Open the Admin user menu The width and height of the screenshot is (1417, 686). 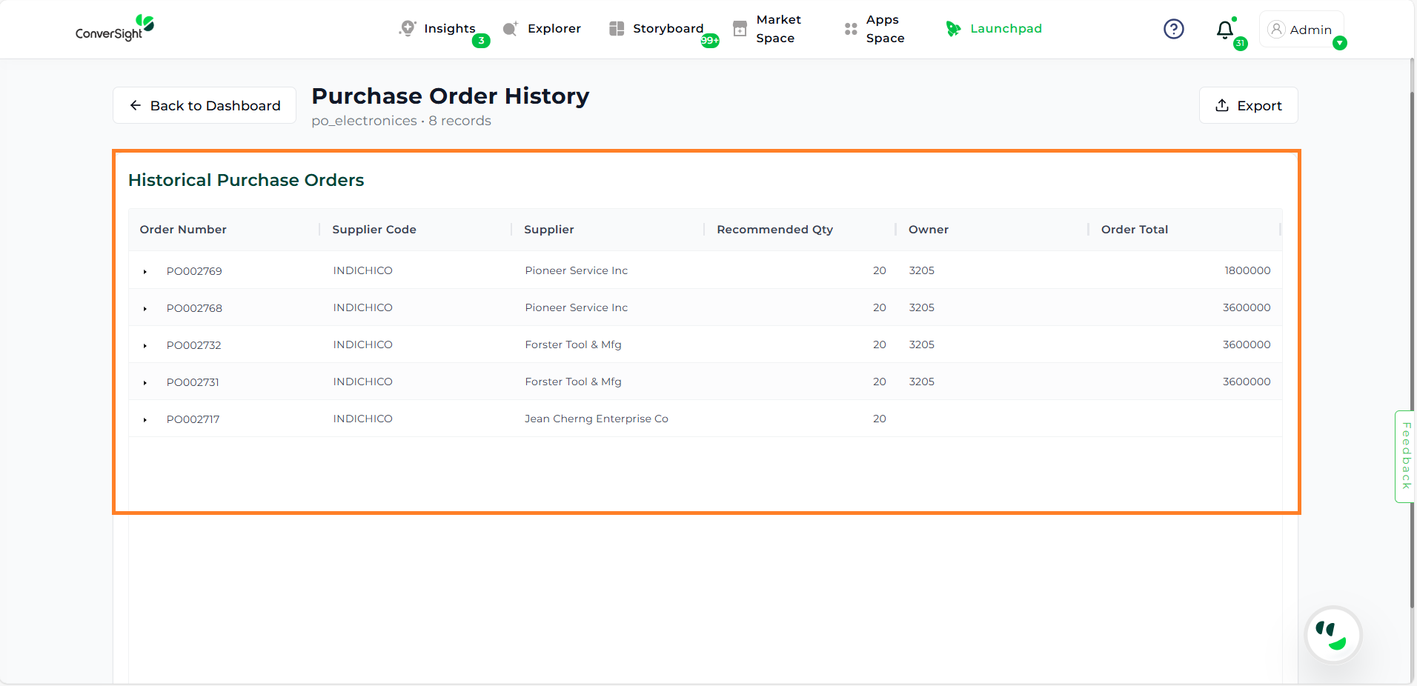click(1301, 30)
